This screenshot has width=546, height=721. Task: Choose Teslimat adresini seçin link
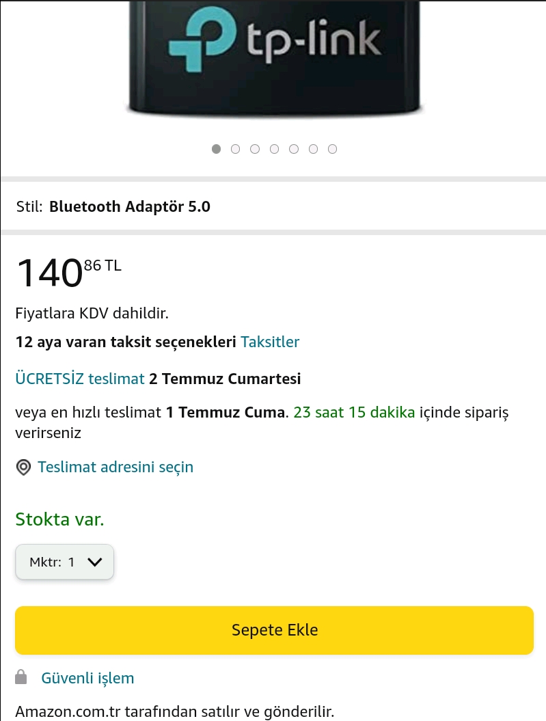coord(115,467)
